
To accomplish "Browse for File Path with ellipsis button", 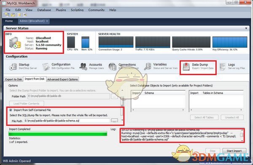I will 114,121.
